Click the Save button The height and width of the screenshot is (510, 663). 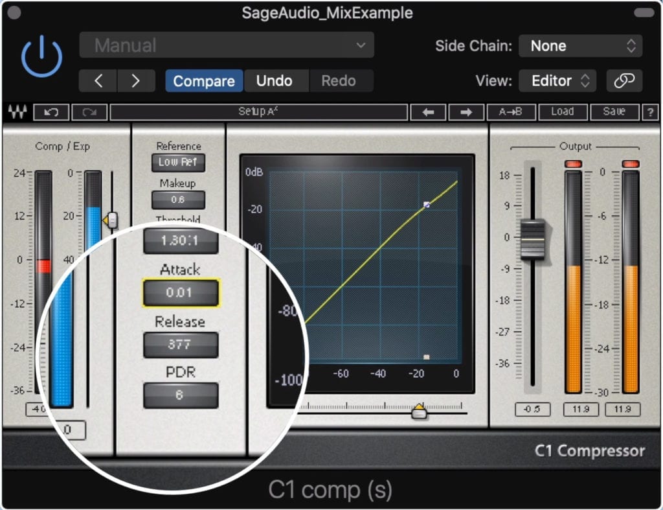(614, 112)
